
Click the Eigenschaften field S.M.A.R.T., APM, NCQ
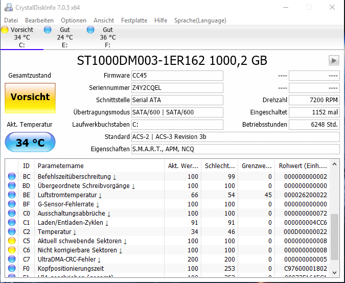[x=236, y=149]
